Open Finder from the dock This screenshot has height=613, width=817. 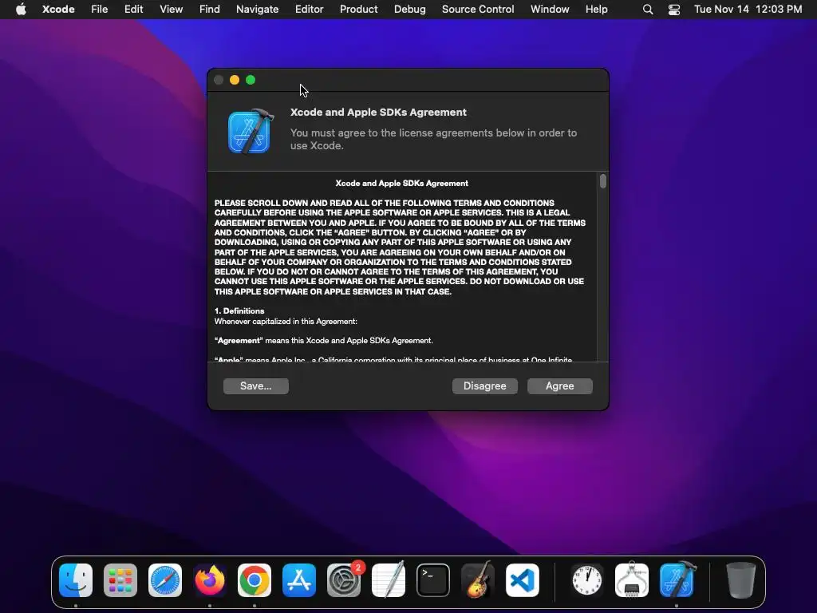pyautogui.click(x=76, y=580)
